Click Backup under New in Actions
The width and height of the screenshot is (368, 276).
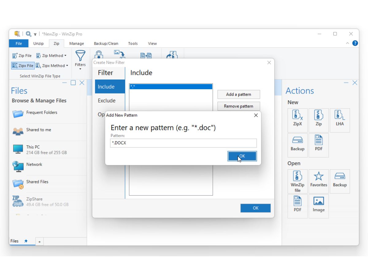click(x=297, y=145)
